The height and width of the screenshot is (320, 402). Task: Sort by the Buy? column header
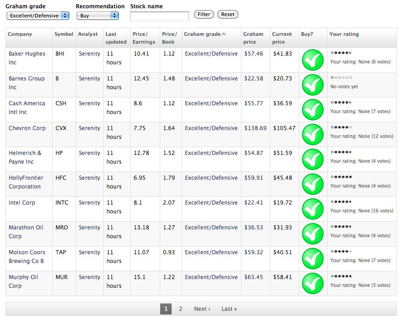coord(307,34)
